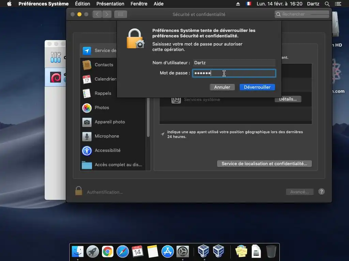Image resolution: width=349 pixels, height=261 pixels.
Task: Open App Store from Dock
Action: 167,251
